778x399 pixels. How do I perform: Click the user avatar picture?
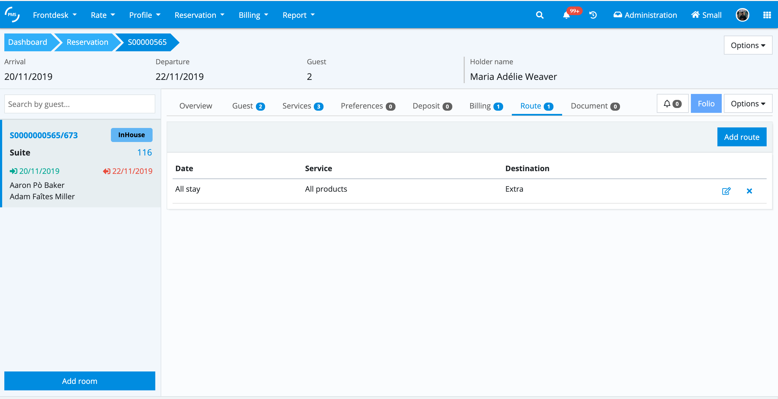coord(742,15)
